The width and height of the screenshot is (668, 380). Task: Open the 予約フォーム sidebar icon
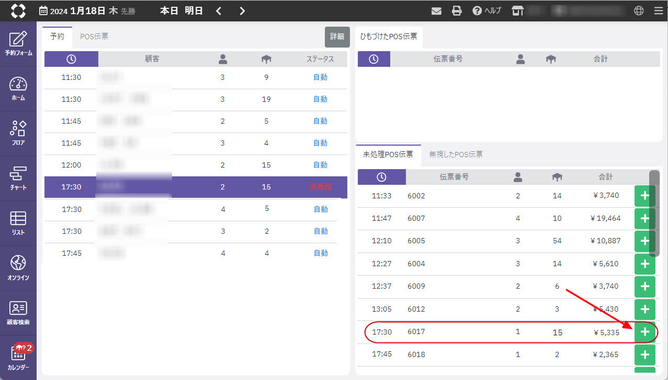click(x=18, y=43)
